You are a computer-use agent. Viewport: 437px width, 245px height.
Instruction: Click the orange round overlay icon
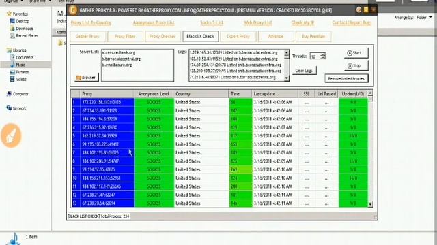(11, 135)
